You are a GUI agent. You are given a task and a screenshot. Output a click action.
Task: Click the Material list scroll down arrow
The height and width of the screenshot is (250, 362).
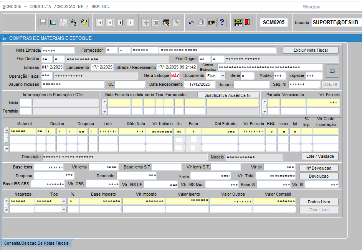pos(6,148)
